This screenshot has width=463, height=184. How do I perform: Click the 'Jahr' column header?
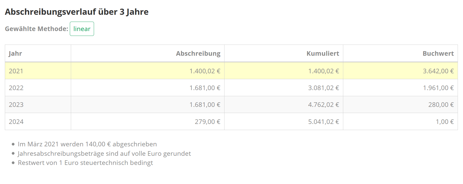[x=15, y=53]
